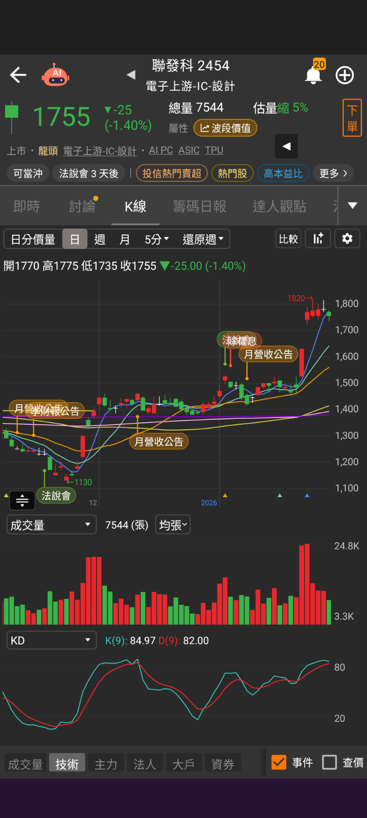Image resolution: width=367 pixels, height=818 pixels.
Task: Click the 比較 compare button
Action: (288, 239)
